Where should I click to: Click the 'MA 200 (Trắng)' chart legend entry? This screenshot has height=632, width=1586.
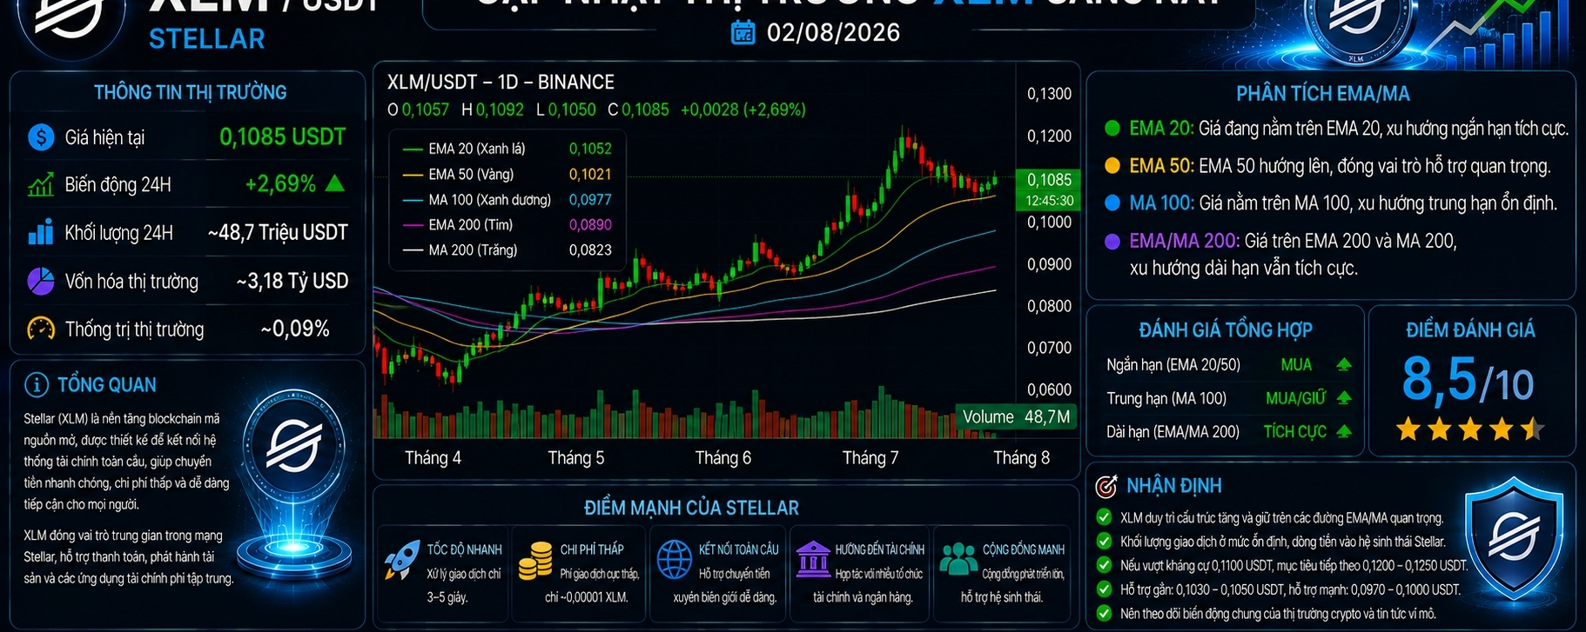507,249
